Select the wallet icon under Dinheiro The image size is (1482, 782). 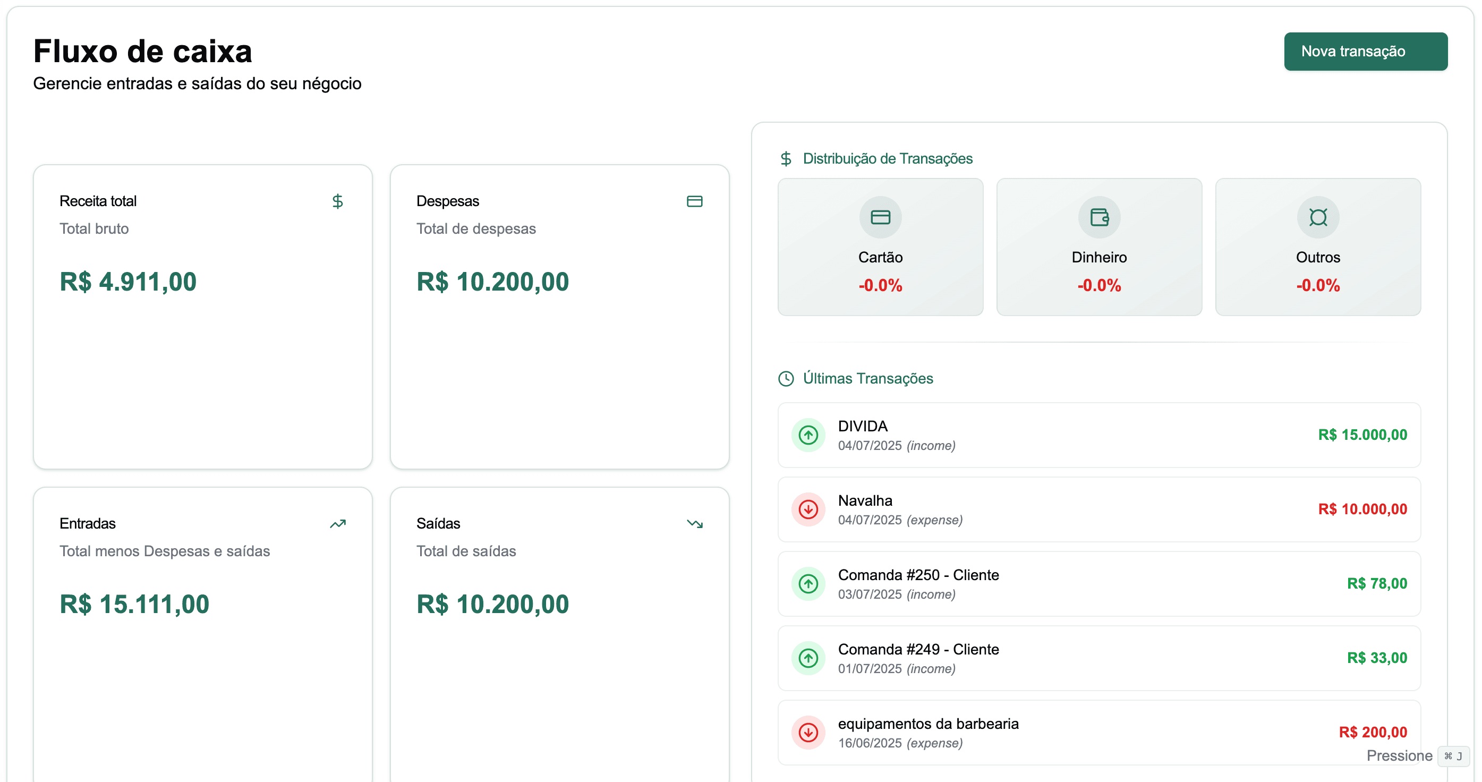click(1099, 217)
